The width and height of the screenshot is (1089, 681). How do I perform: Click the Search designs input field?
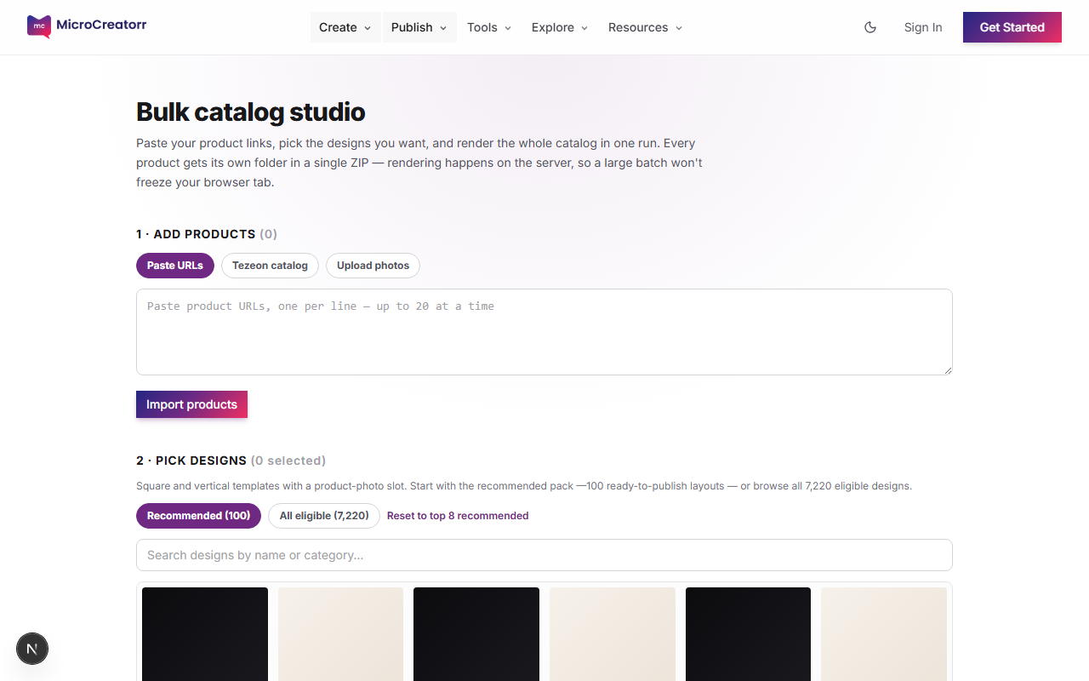[544, 555]
